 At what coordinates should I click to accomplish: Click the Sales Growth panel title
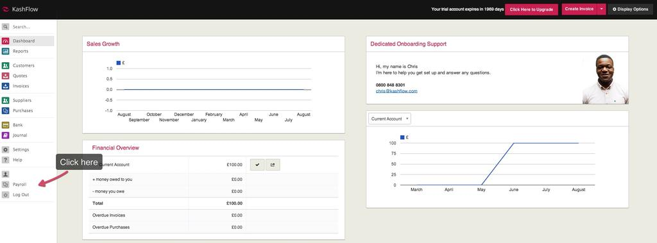(103, 44)
